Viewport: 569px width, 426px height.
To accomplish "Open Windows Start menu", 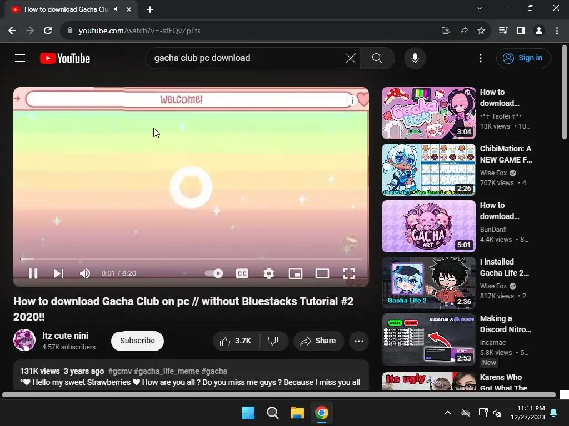I will coord(248,413).
